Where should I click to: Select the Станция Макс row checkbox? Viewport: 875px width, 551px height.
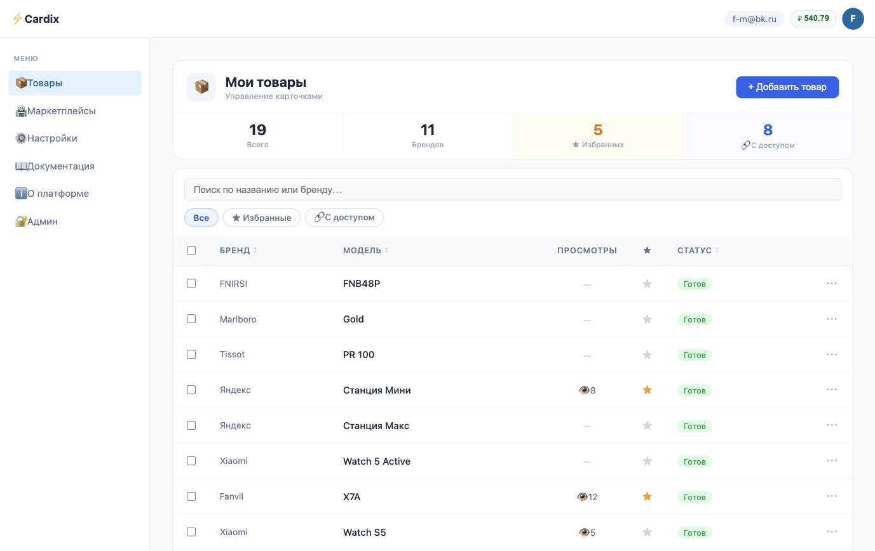pyautogui.click(x=191, y=425)
